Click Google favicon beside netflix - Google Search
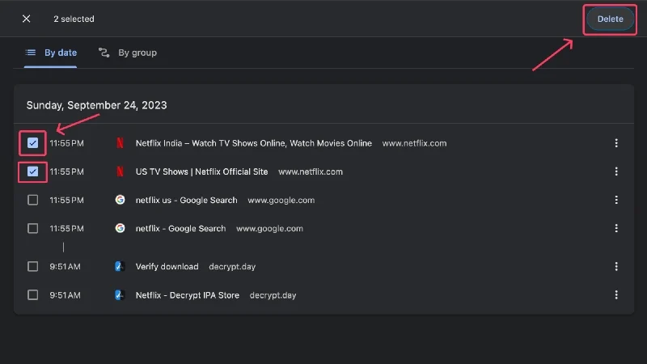This screenshot has width=647, height=364. [120, 228]
